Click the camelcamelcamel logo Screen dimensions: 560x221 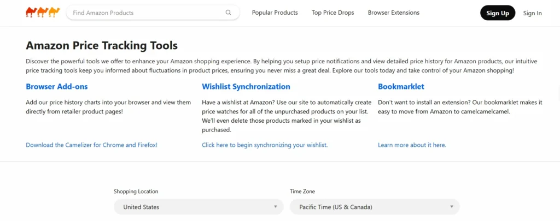[43, 12]
